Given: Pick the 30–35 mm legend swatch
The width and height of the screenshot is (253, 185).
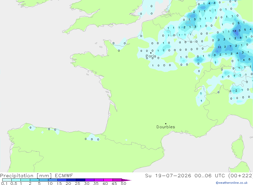Looking at the screenshot, I should click(90, 180).
